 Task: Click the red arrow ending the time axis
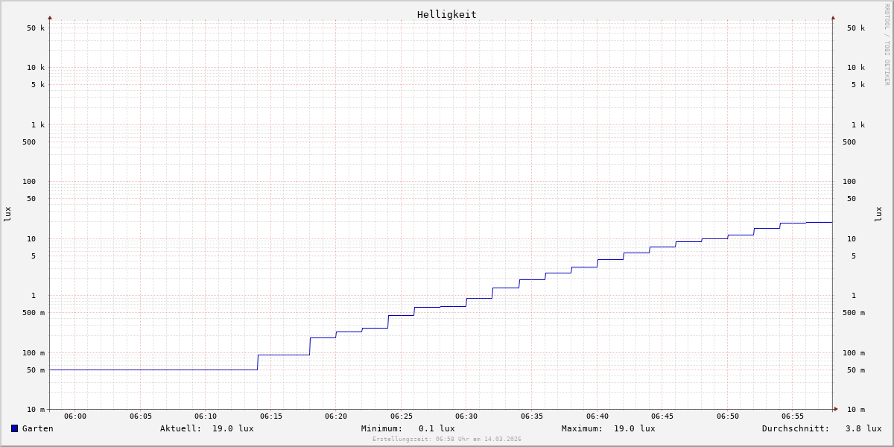[836, 408]
